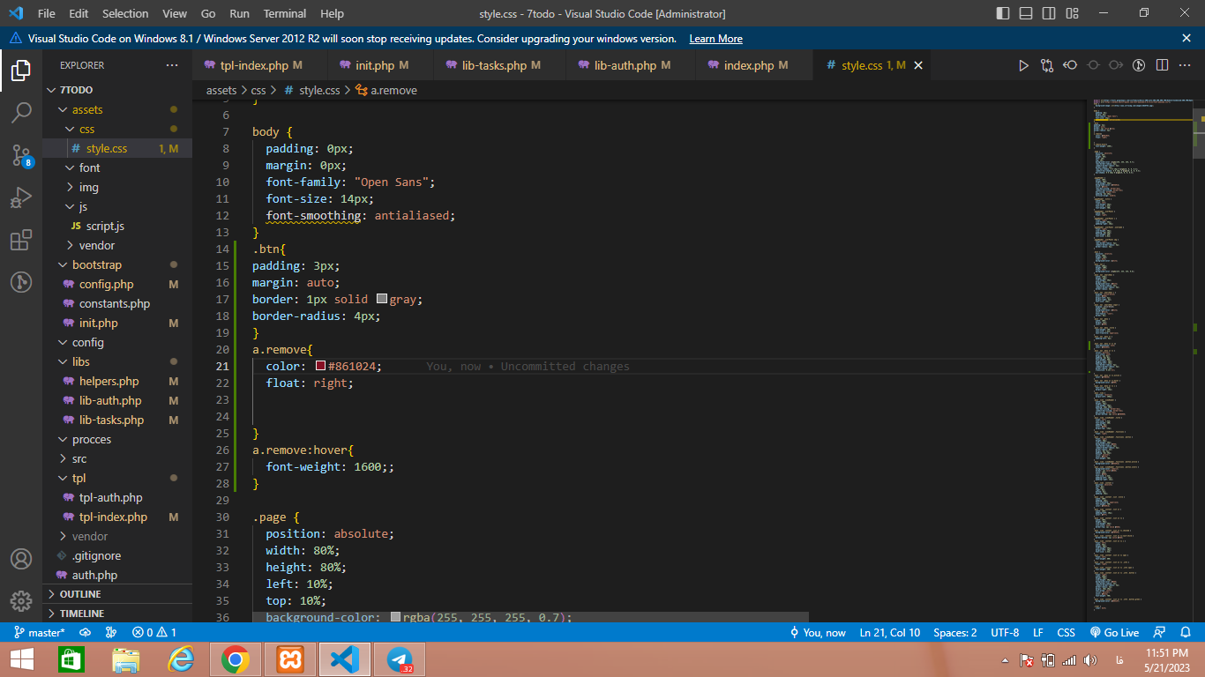Open the Terminal menu
This screenshot has width=1205, height=677.
[x=285, y=13]
